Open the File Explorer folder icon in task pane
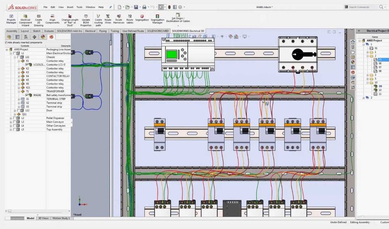 (353, 52)
